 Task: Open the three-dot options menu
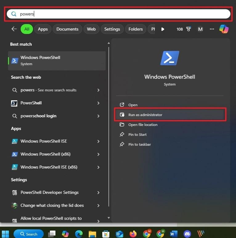click(x=212, y=29)
